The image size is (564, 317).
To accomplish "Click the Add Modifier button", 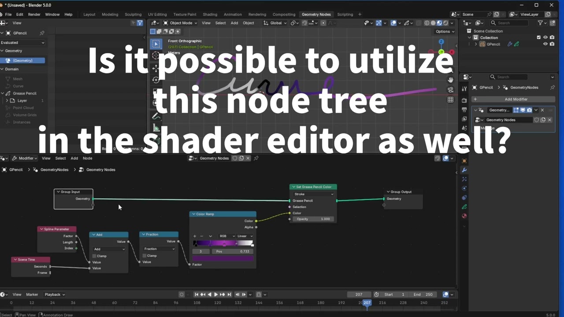I will [x=513, y=99].
